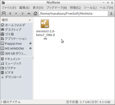This screenshot has height=105, width=115.
Task: Go forward to next folder
Action: pos(22,13)
